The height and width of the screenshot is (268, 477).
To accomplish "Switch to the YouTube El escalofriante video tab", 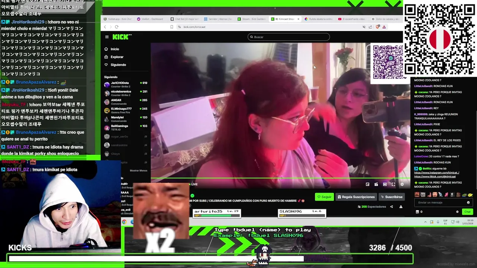I will [x=352, y=19].
